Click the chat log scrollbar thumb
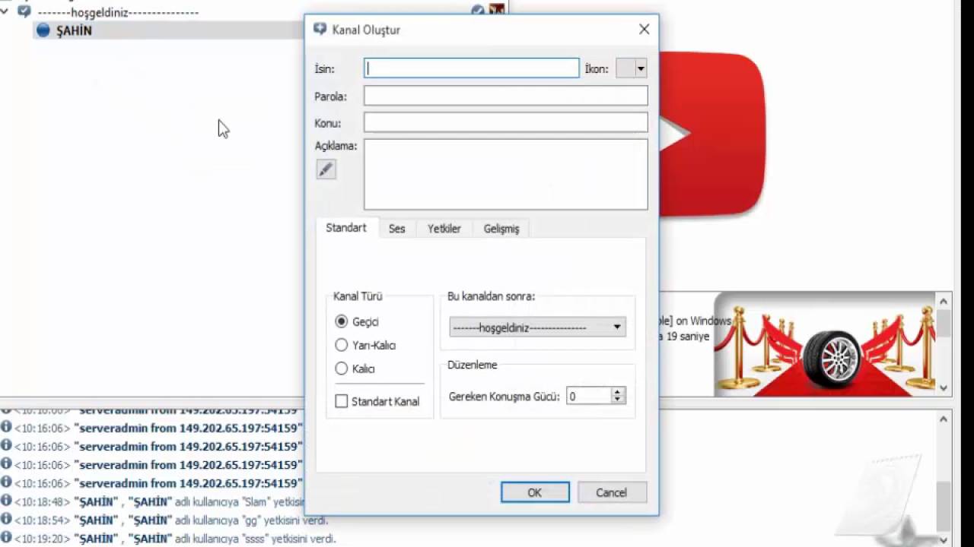Viewport: 974px width, 547px height. pyautogui.click(x=944, y=504)
